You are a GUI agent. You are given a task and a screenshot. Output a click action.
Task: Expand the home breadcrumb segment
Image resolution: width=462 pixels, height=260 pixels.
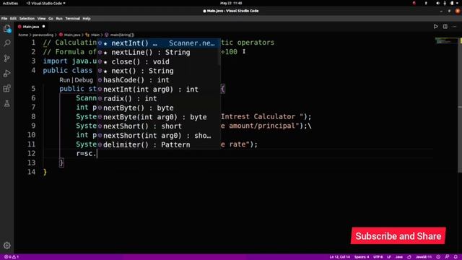[x=23, y=35]
